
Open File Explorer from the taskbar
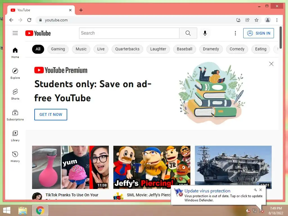click(x=23, y=210)
